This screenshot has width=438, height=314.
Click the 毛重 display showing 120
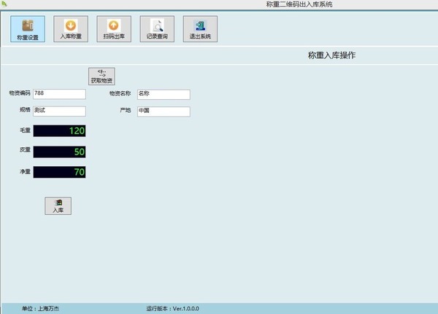60,131
